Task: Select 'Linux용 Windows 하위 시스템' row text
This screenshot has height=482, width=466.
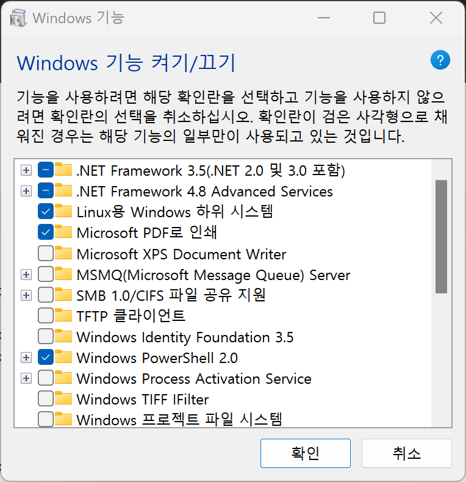Action: (x=174, y=212)
